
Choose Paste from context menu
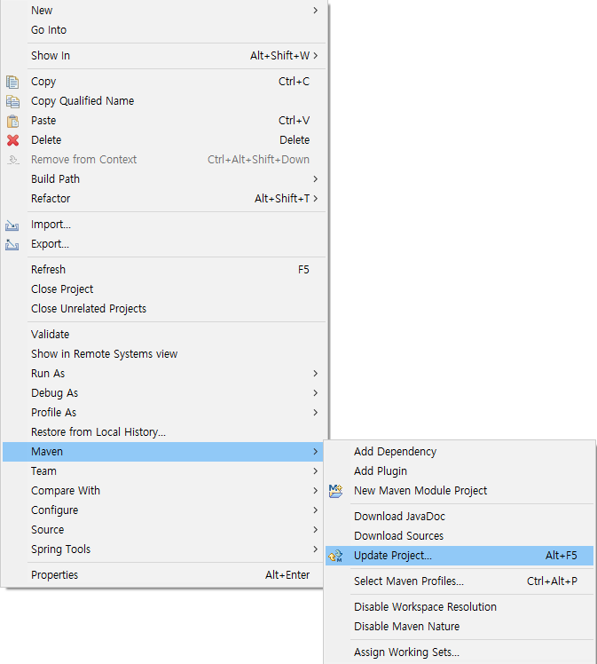pos(164,120)
